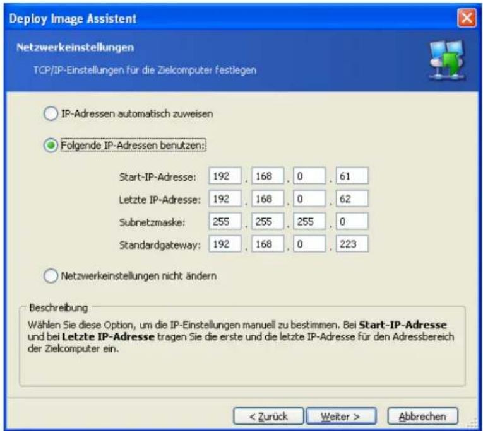Click third octet field of Subnetzmaske
This screenshot has height=431, width=483.
(x=309, y=221)
